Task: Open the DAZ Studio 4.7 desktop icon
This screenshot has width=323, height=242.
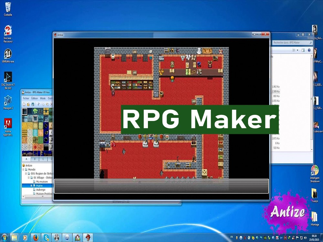Action: click(8, 81)
